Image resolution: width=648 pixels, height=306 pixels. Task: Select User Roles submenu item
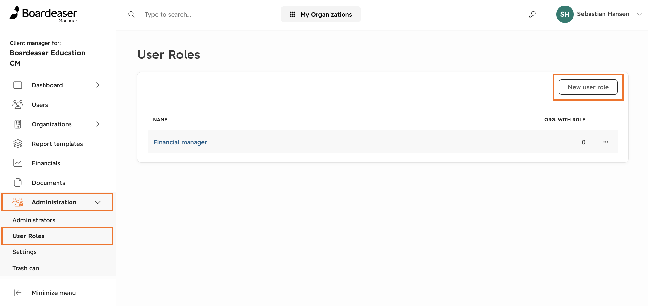[x=28, y=236]
